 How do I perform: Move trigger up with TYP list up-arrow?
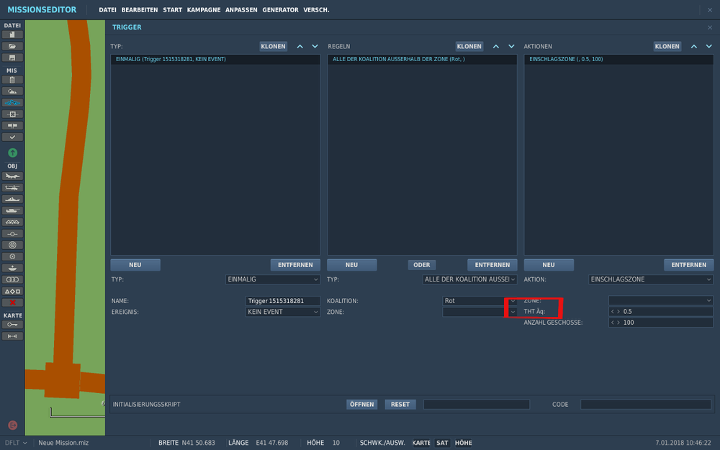click(x=300, y=46)
